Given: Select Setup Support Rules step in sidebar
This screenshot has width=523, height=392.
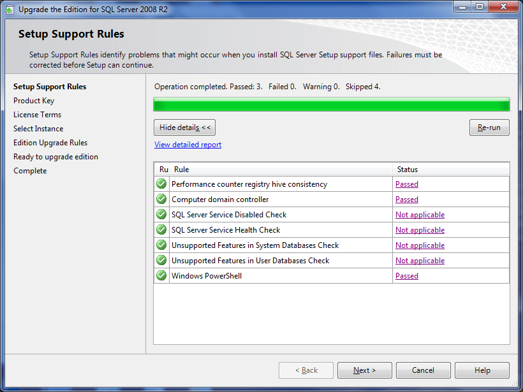Looking at the screenshot, I should [50, 87].
